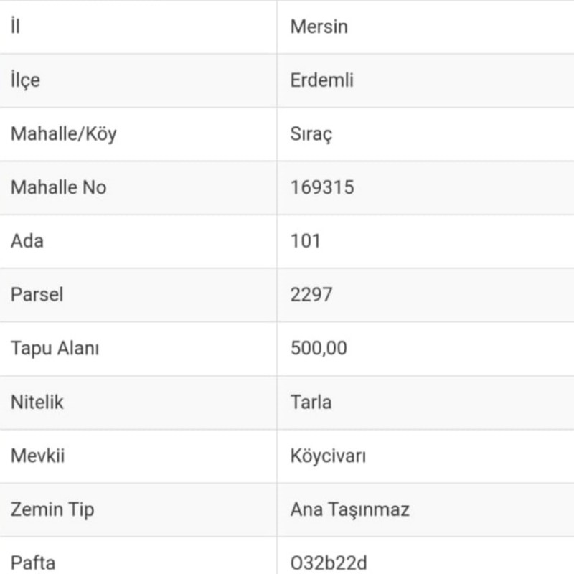
Task: Click the Mahalle/Köy label
Action: click(63, 134)
